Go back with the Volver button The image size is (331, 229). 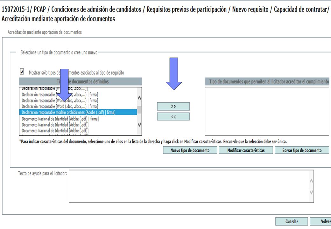point(320,221)
